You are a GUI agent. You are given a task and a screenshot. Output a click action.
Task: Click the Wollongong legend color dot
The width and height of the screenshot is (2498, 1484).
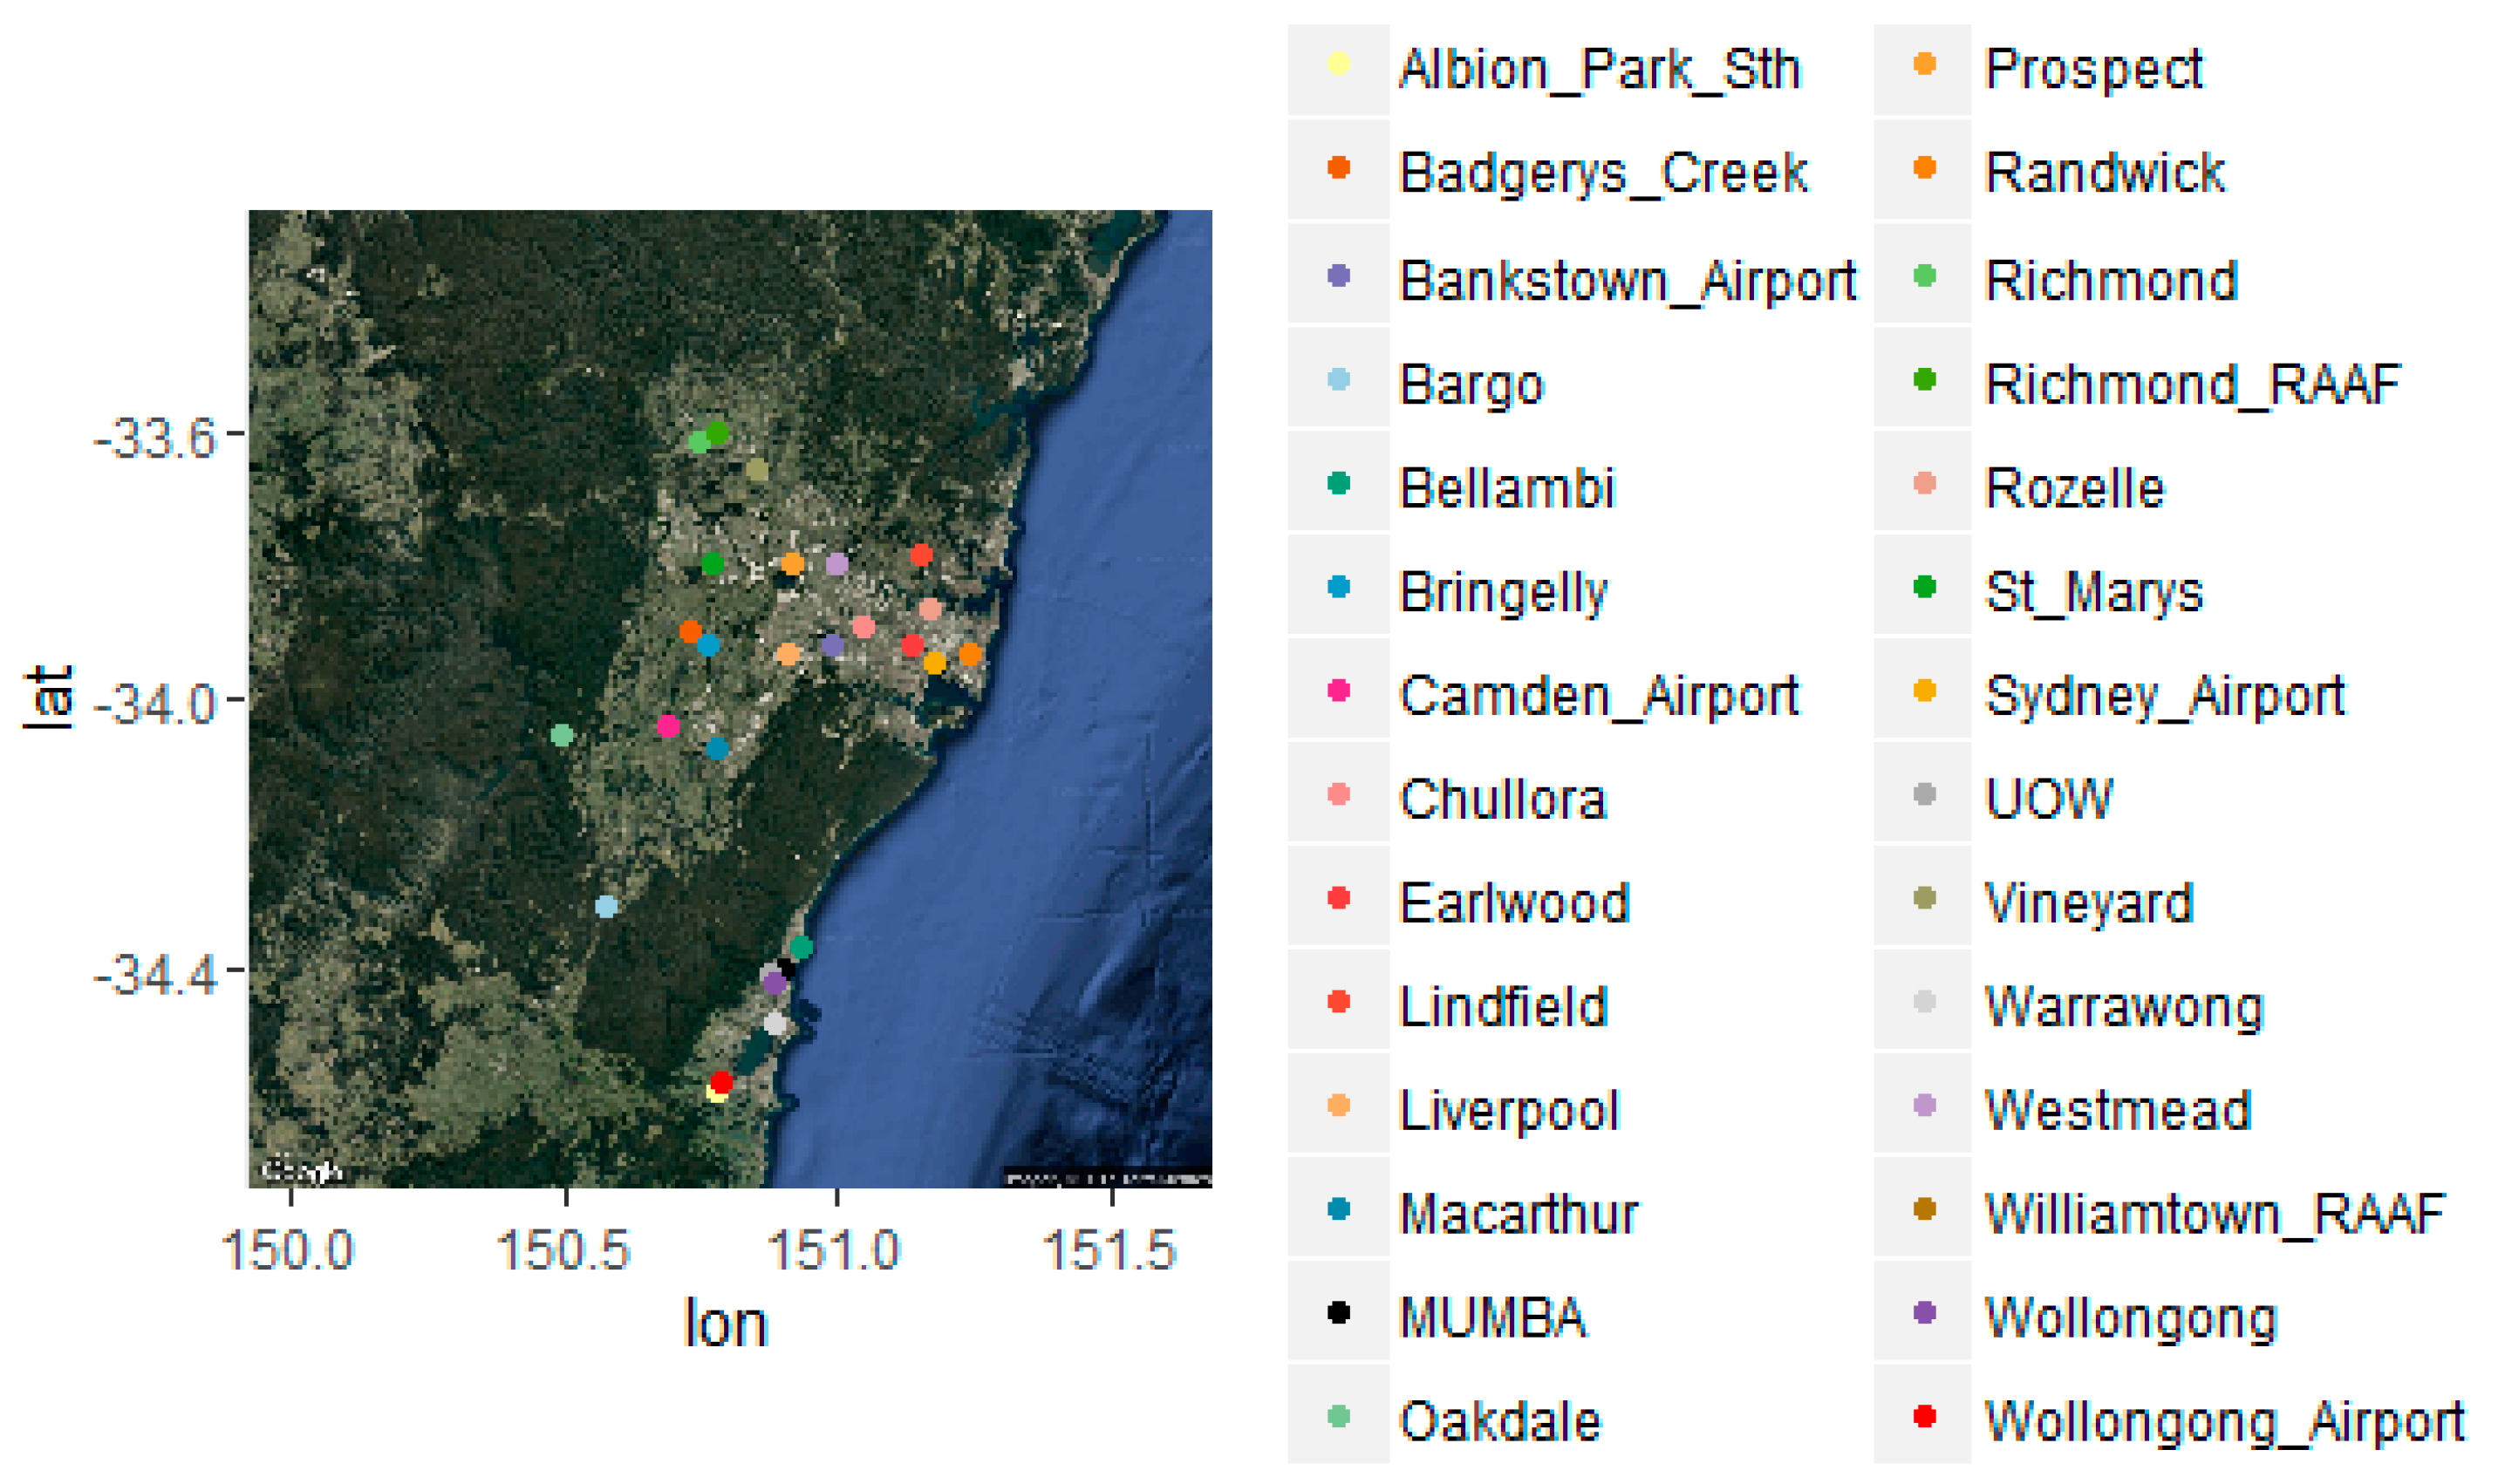[x=1924, y=1313]
